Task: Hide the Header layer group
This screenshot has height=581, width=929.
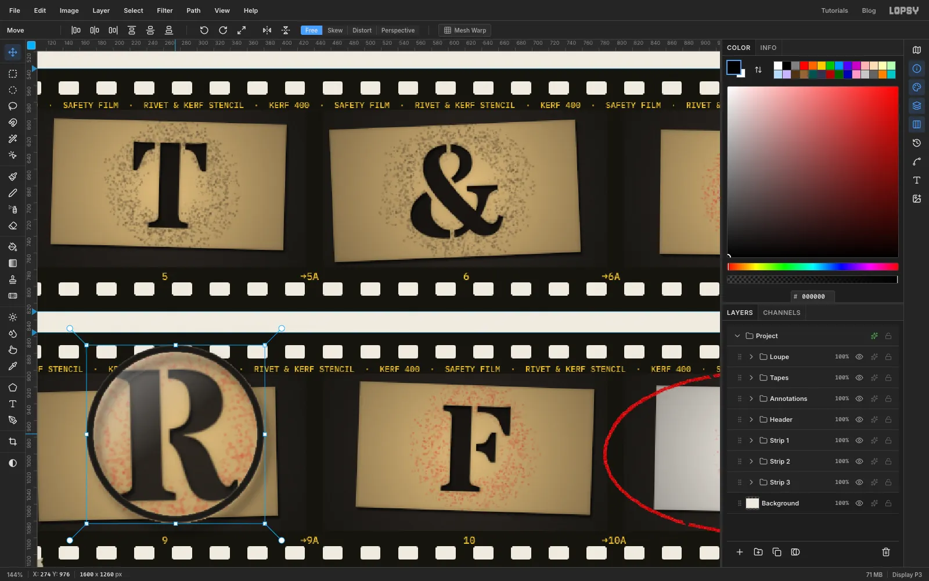Action: (x=859, y=419)
